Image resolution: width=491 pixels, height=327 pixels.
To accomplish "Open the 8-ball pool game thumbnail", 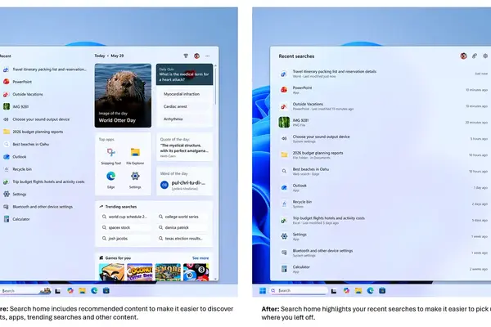I will [196, 271].
